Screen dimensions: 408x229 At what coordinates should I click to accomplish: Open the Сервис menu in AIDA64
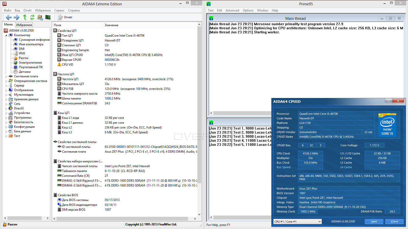pyautogui.click(x=59, y=10)
